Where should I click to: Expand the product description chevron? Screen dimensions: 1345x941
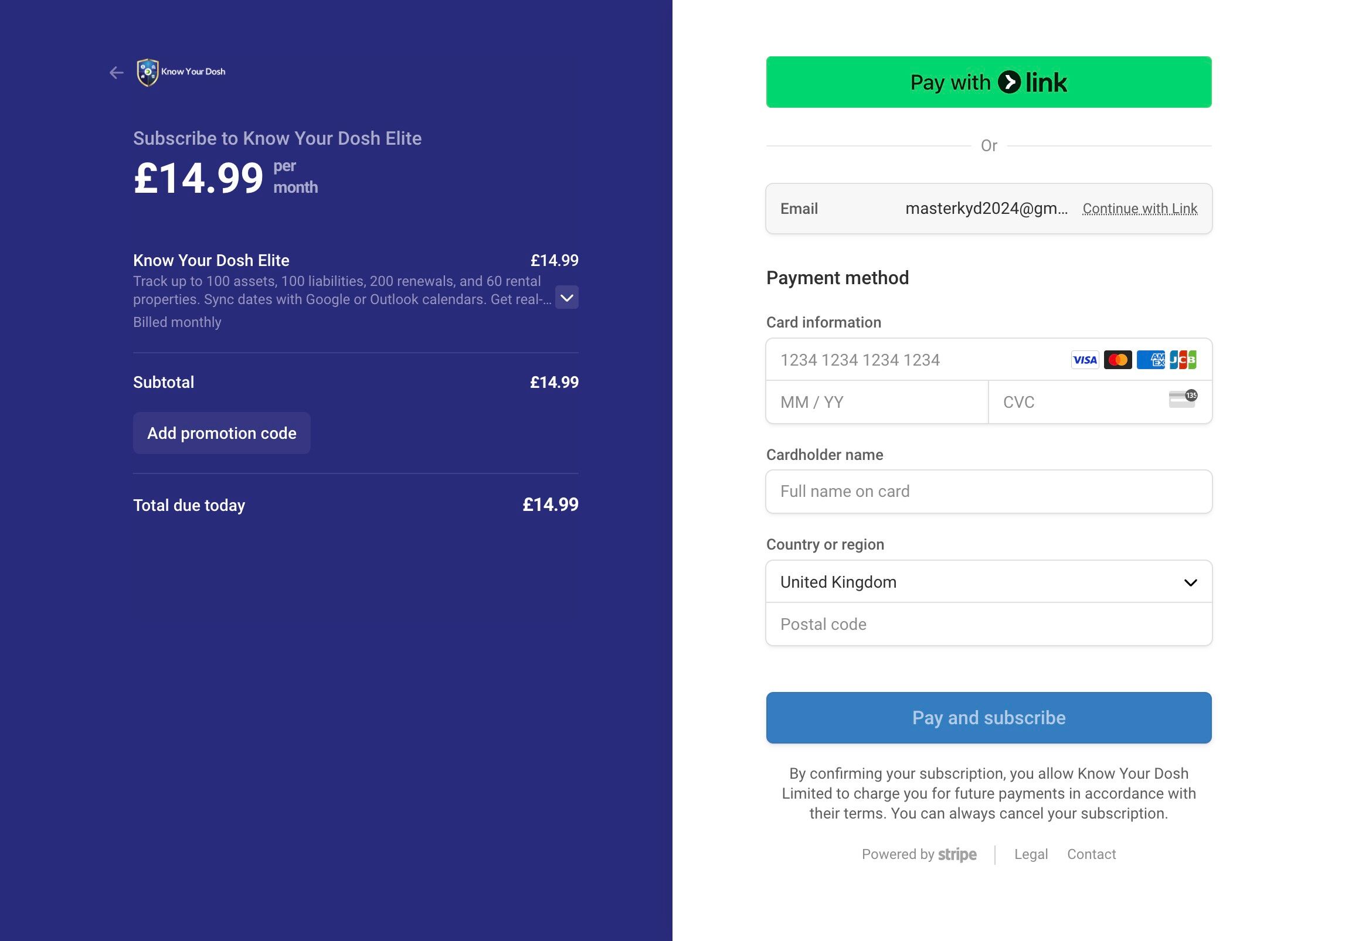coord(566,298)
